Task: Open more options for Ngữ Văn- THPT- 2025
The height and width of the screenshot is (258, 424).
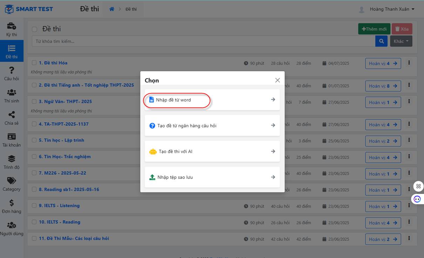Action: tap(409, 101)
